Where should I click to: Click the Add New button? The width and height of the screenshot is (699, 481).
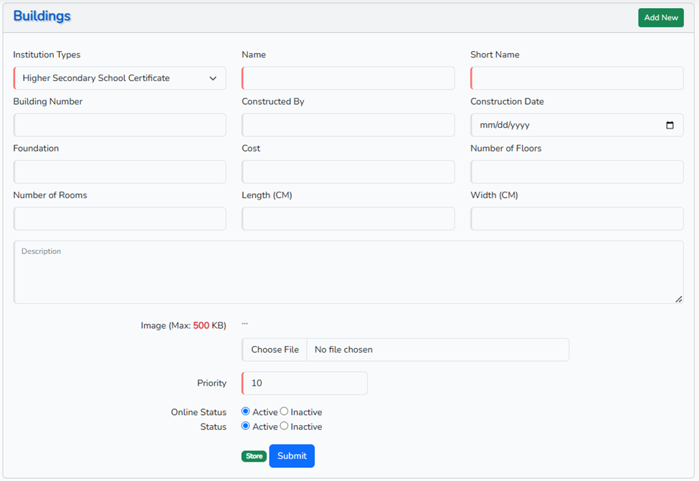[x=660, y=18]
